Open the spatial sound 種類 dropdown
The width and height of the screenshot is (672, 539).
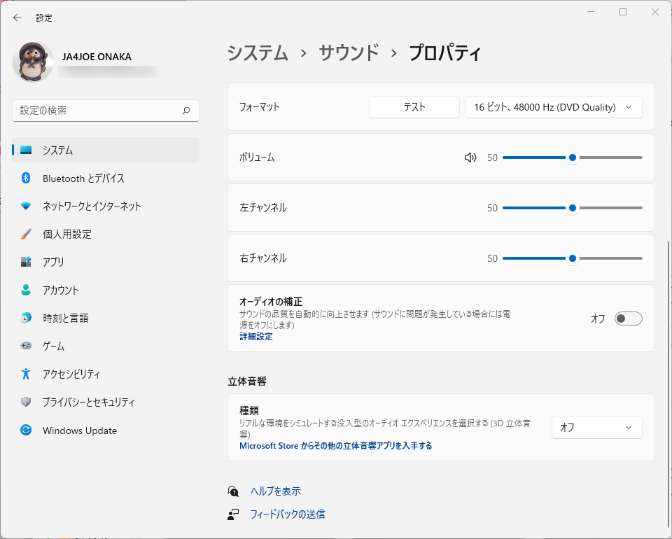pyautogui.click(x=596, y=428)
